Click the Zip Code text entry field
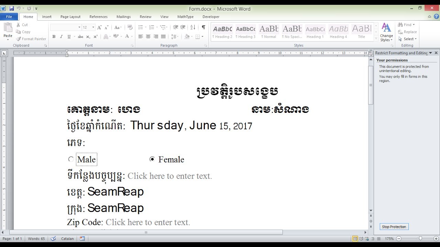 148,222
